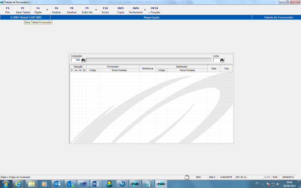This screenshot has height=188, width=301.
Task: Click the Comprador code input field
Action: (x=76, y=60)
